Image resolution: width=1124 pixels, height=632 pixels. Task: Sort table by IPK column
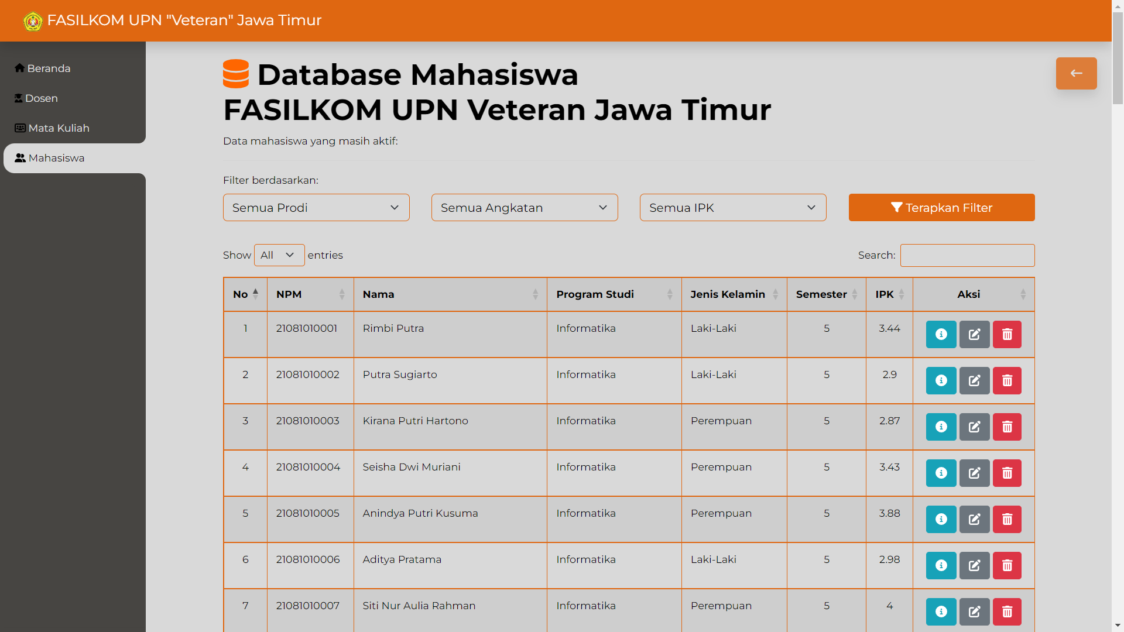click(x=889, y=294)
